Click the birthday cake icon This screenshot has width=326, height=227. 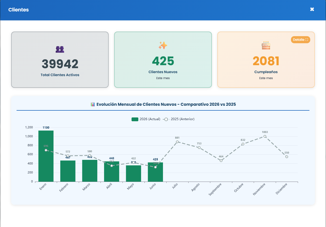[266, 45]
